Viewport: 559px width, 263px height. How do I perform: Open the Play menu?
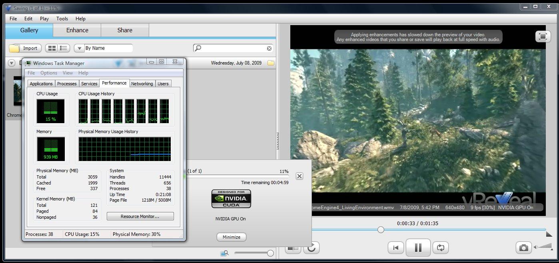[44, 18]
